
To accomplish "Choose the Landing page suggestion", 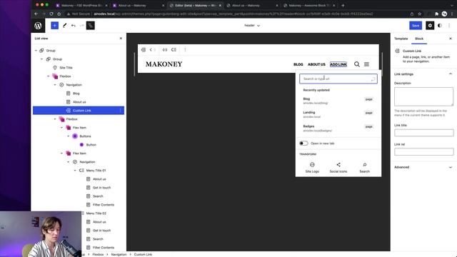I will coord(338,114).
